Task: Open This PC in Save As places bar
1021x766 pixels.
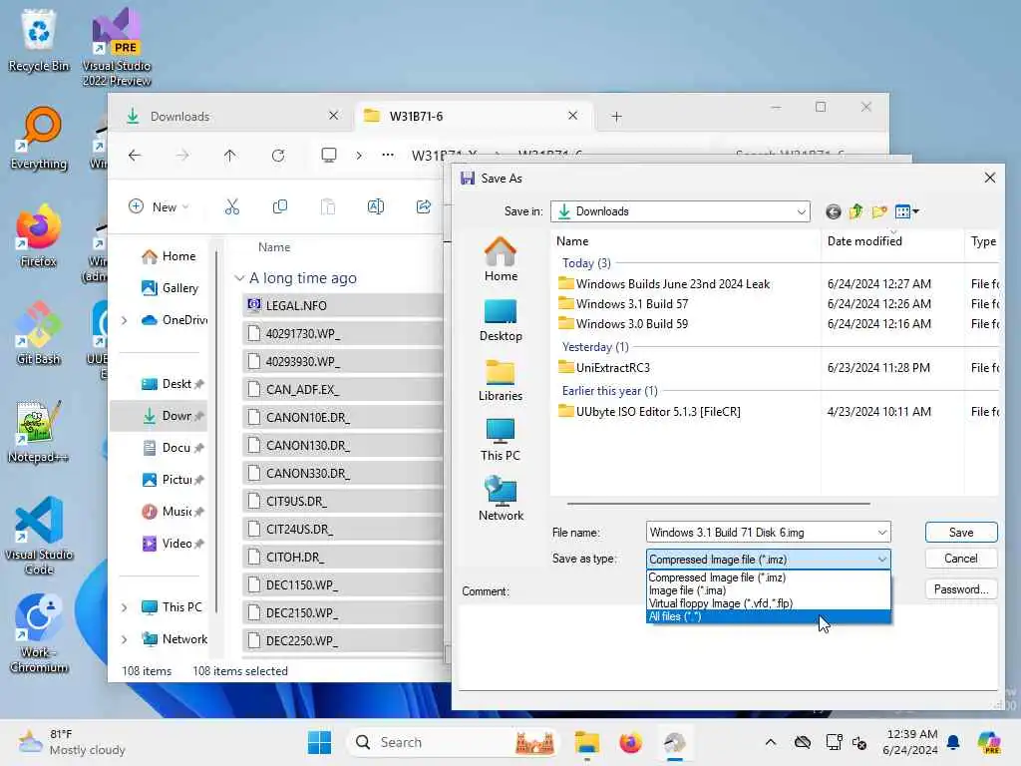Action: coord(501,440)
